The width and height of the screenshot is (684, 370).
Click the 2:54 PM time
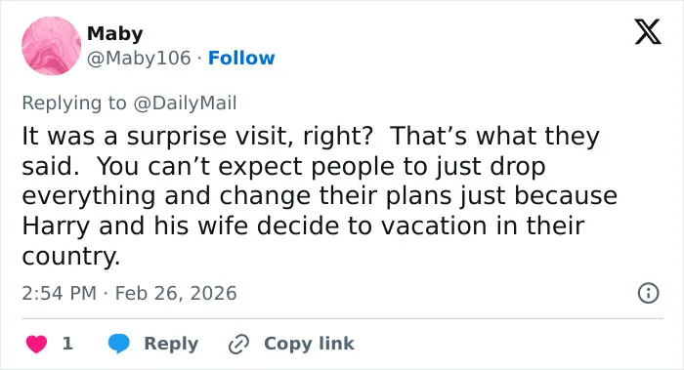coord(59,293)
